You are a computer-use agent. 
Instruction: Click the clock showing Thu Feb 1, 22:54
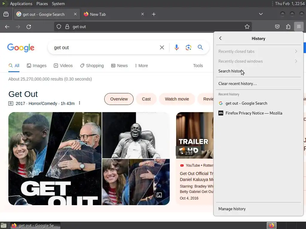290,4
